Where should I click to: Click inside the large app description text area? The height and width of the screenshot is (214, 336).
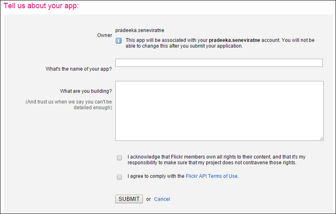tap(219, 111)
